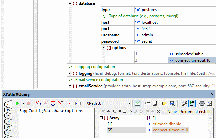Click the save XPath expression disk icon

(173, 103)
